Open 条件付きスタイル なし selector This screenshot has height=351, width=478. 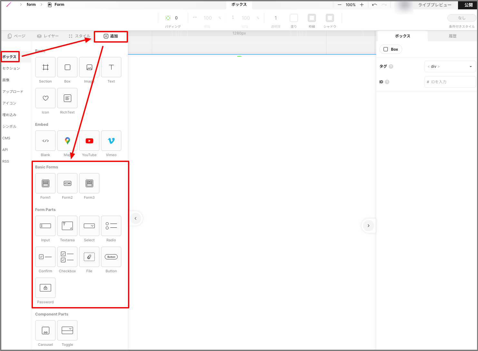click(462, 18)
